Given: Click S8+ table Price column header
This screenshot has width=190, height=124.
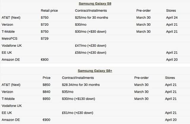Looking at the screenshot, I should tap(46, 78).
